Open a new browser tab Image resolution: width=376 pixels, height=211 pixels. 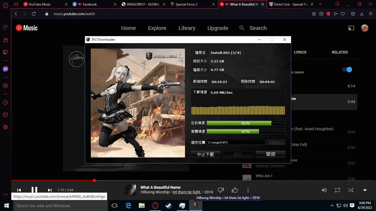320,4
